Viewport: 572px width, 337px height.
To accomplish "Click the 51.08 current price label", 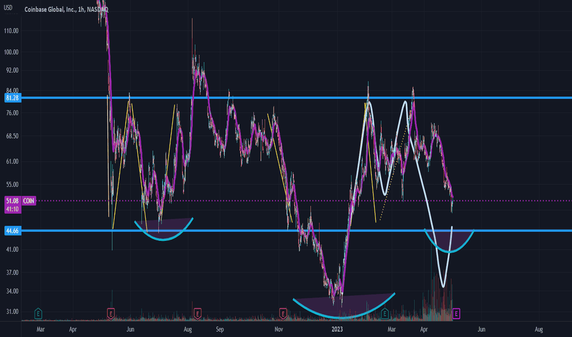I will [x=12, y=201].
